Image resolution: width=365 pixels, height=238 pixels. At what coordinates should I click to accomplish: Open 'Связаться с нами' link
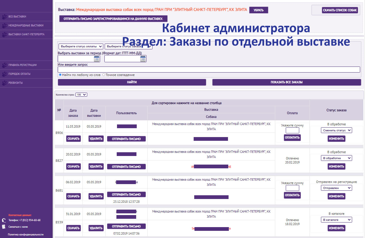[x=18, y=227]
